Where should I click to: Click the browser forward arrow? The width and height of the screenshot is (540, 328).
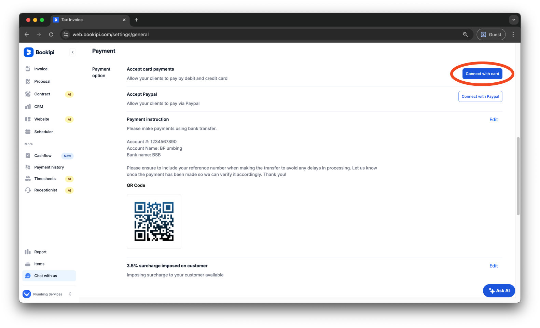click(x=39, y=35)
